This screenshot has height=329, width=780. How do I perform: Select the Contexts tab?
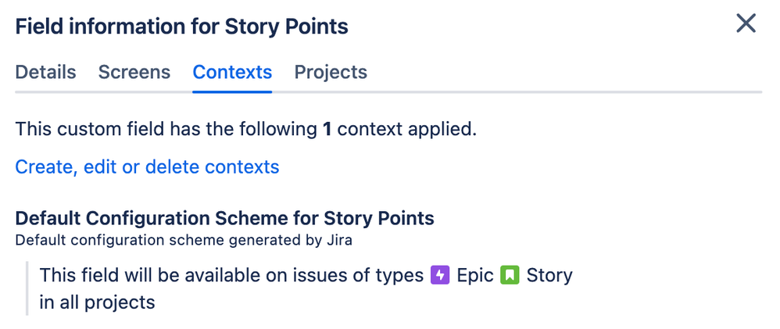[232, 73]
